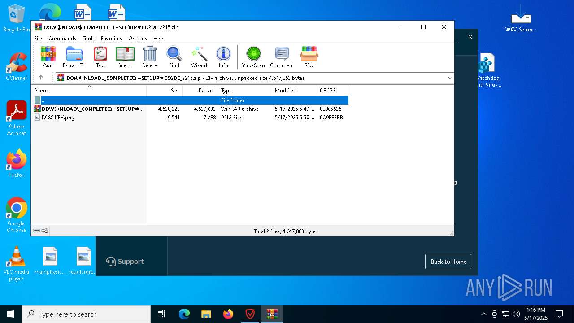The height and width of the screenshot is (323, 574).
Task: Open archive Info
Action: tap(223, 57)
